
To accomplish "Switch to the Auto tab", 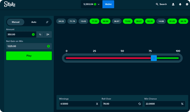I will pyautogui.click(x=34, y=22).
